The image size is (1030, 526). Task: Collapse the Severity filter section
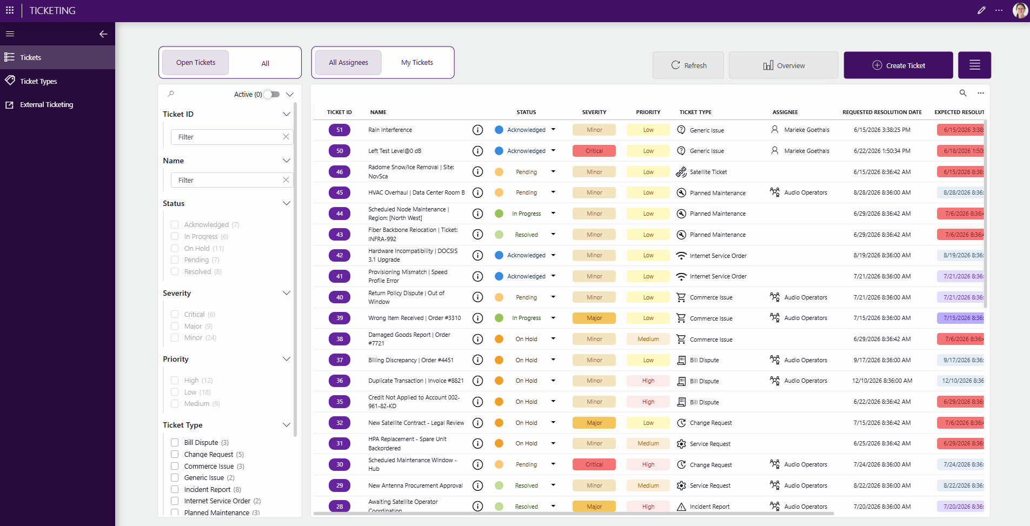click(x=287, y=293)
